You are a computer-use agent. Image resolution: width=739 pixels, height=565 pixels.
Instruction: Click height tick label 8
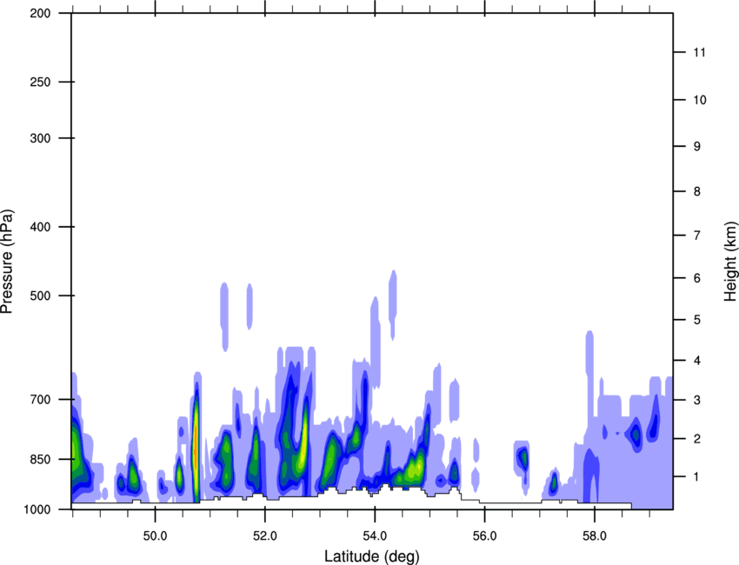pos(697,191)
